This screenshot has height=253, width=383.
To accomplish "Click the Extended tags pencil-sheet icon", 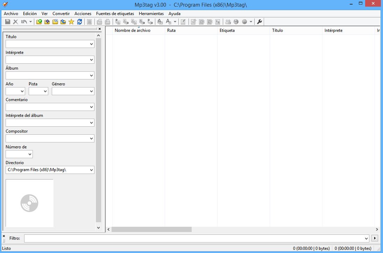I will coord(183,22).
